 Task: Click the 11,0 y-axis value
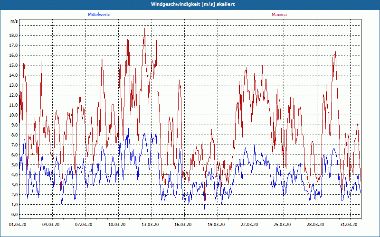tap(14, 105)
